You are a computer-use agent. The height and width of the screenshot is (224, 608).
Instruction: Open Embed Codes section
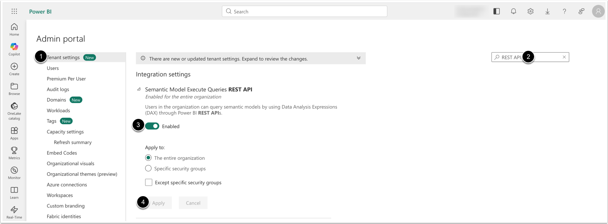pos(62,153)
